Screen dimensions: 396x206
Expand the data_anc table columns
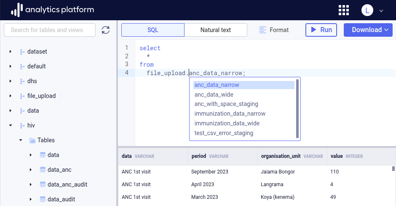(x=31, y=170)
